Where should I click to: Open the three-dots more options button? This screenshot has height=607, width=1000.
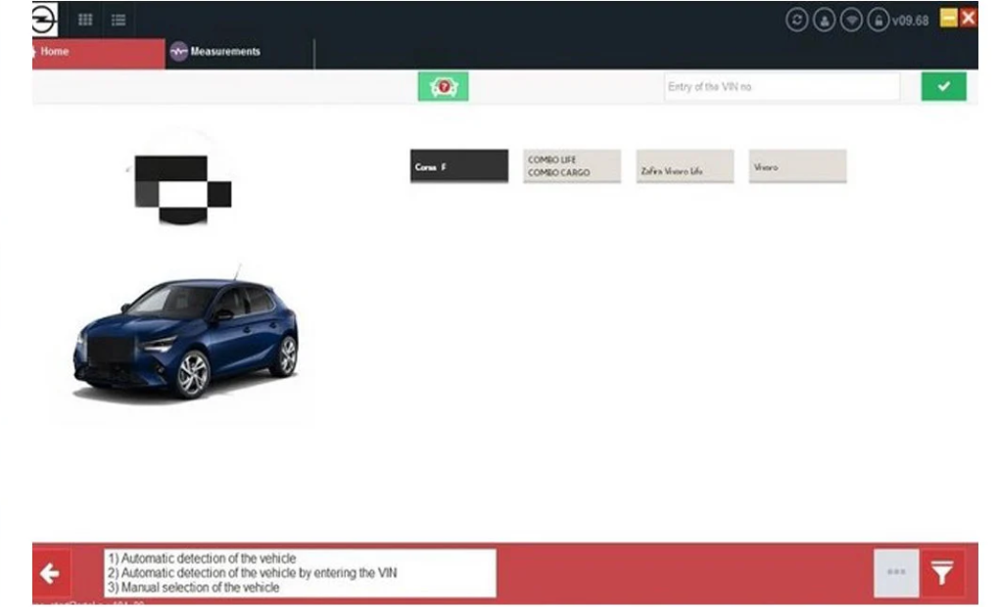(896, 573)
